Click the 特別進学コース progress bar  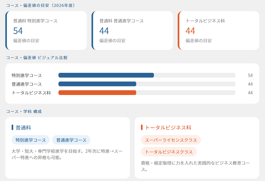click(147, 75)
